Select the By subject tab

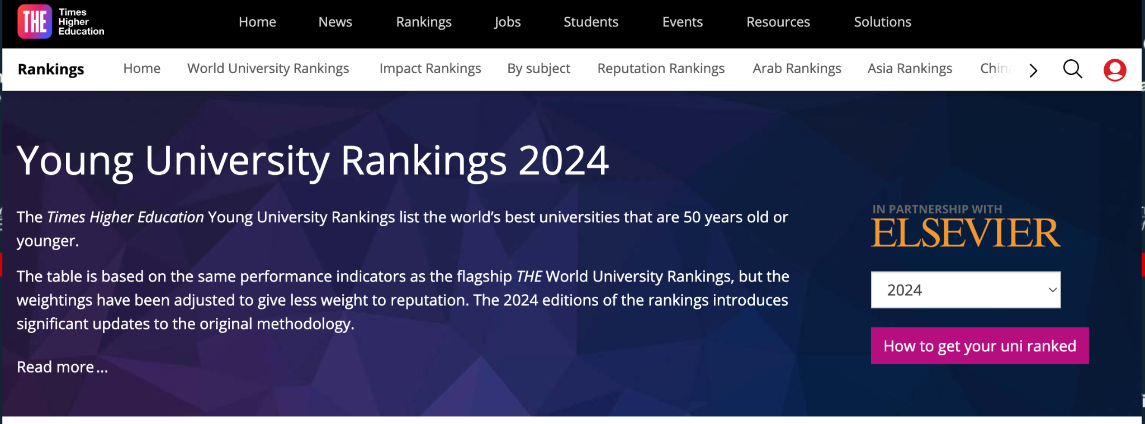click(x=538, y=69)
